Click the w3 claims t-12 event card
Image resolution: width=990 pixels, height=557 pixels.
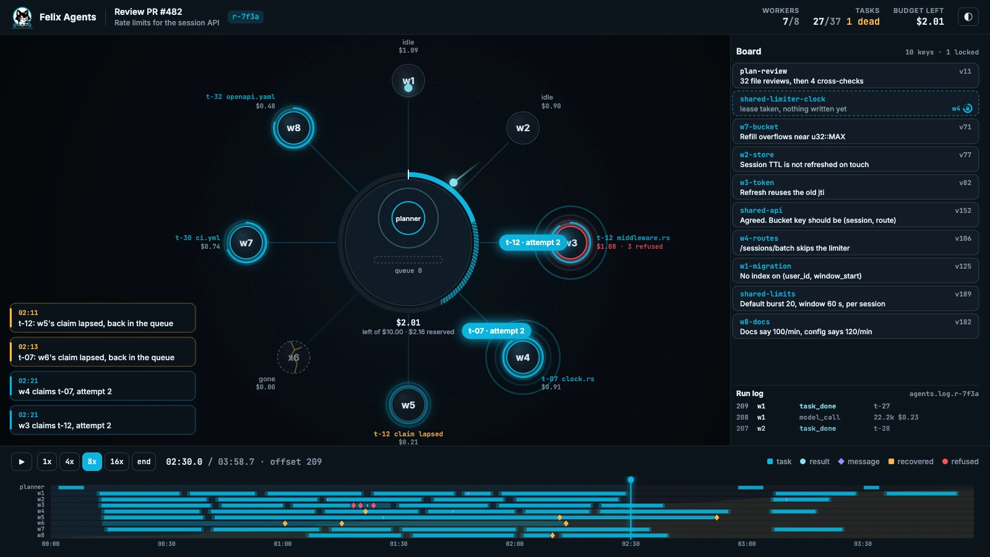click(x=103, y=420)
